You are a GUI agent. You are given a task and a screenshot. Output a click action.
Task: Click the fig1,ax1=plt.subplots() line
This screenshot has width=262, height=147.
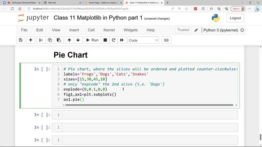point(90,94)
